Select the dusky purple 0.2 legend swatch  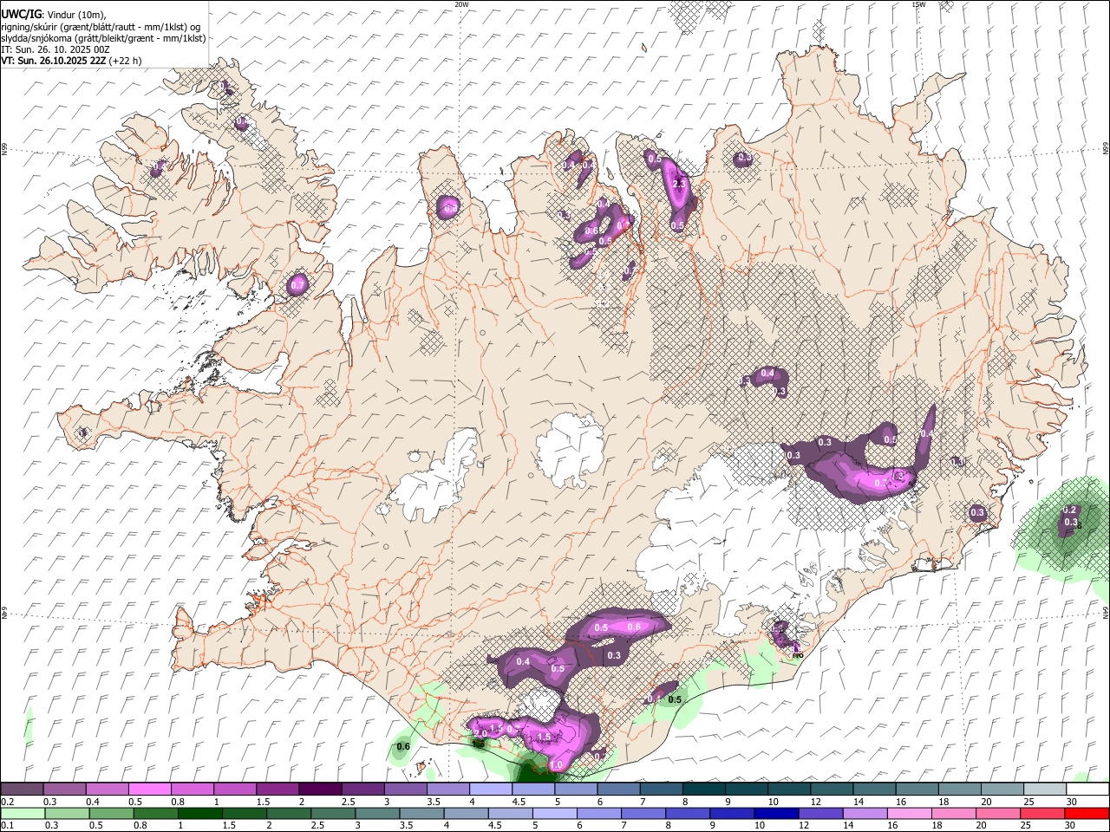point(22,790)
